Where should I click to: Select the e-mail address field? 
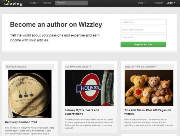point(143,30)
